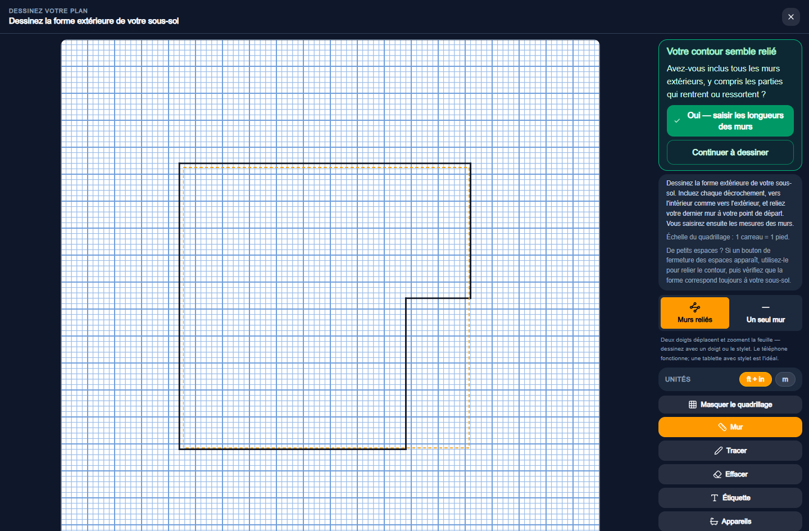
Task: Select the Mur wall tool
Action: pos(730,427)
